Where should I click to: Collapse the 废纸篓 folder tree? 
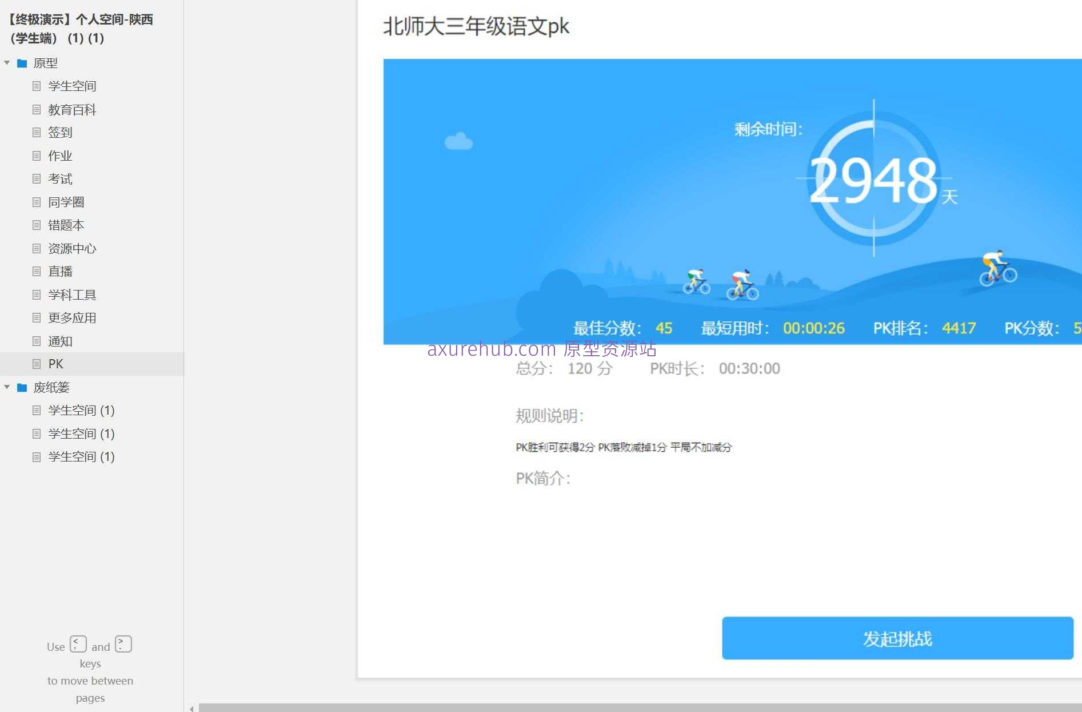tap(7, 387)
